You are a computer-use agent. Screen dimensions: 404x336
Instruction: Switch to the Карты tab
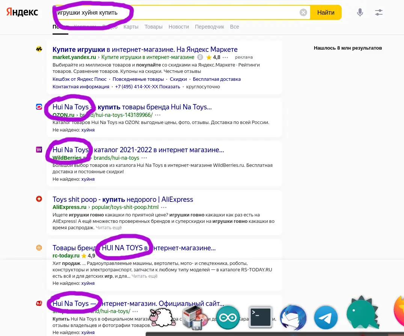tap(131, 27)
